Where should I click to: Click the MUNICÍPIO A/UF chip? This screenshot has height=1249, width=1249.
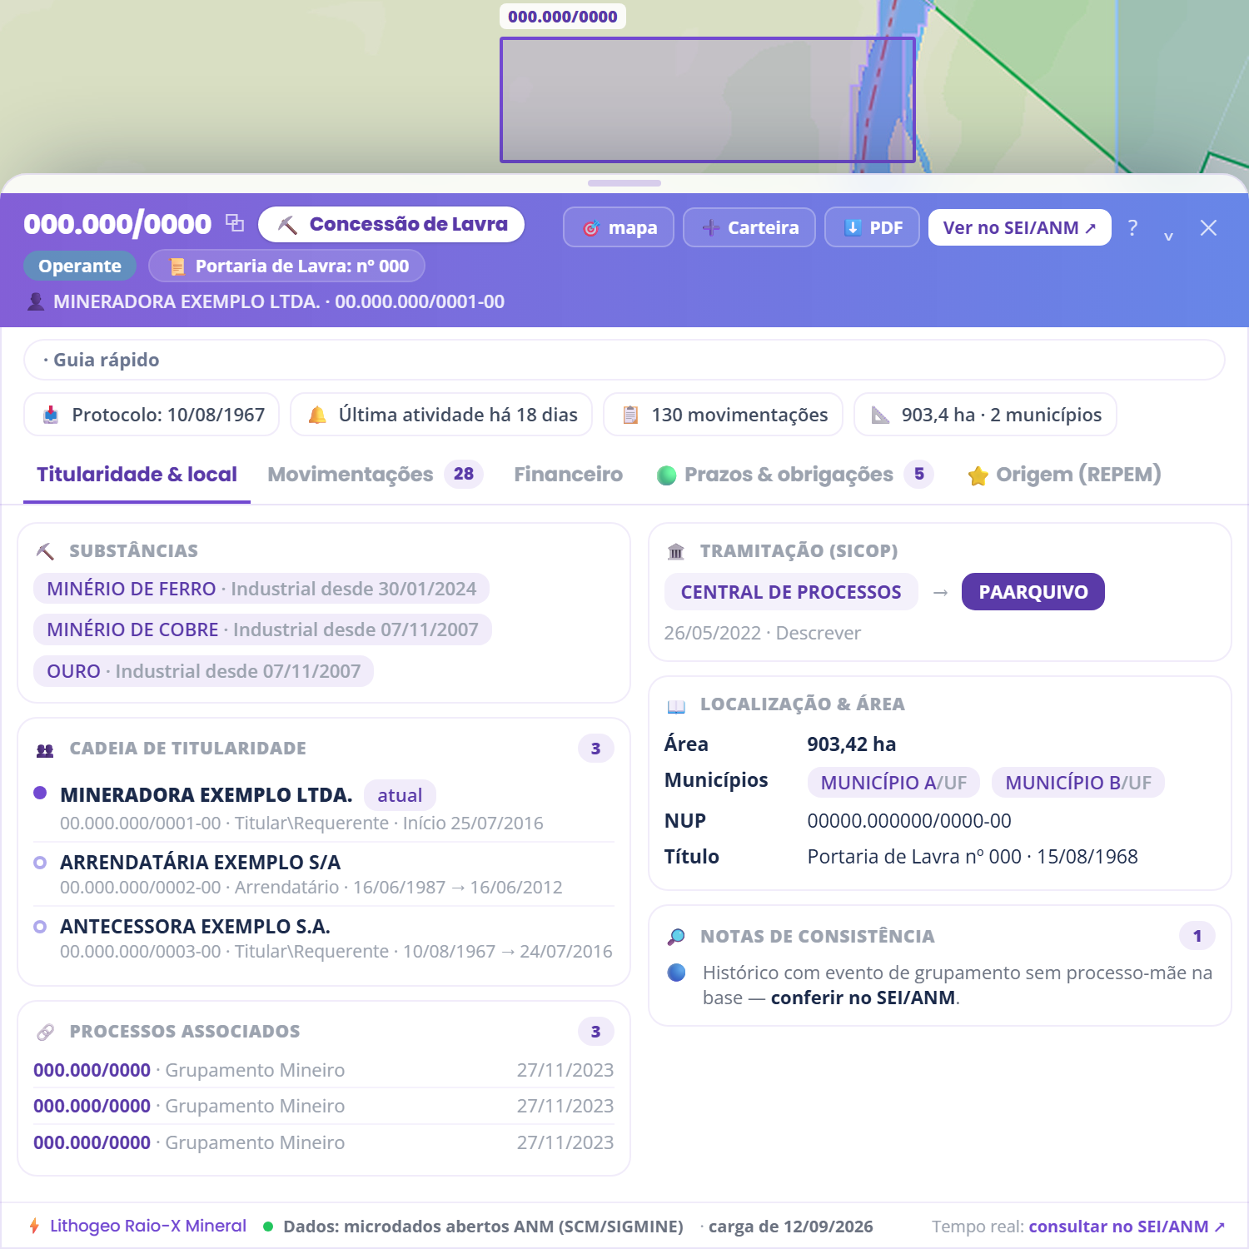(x=893, y=783)
